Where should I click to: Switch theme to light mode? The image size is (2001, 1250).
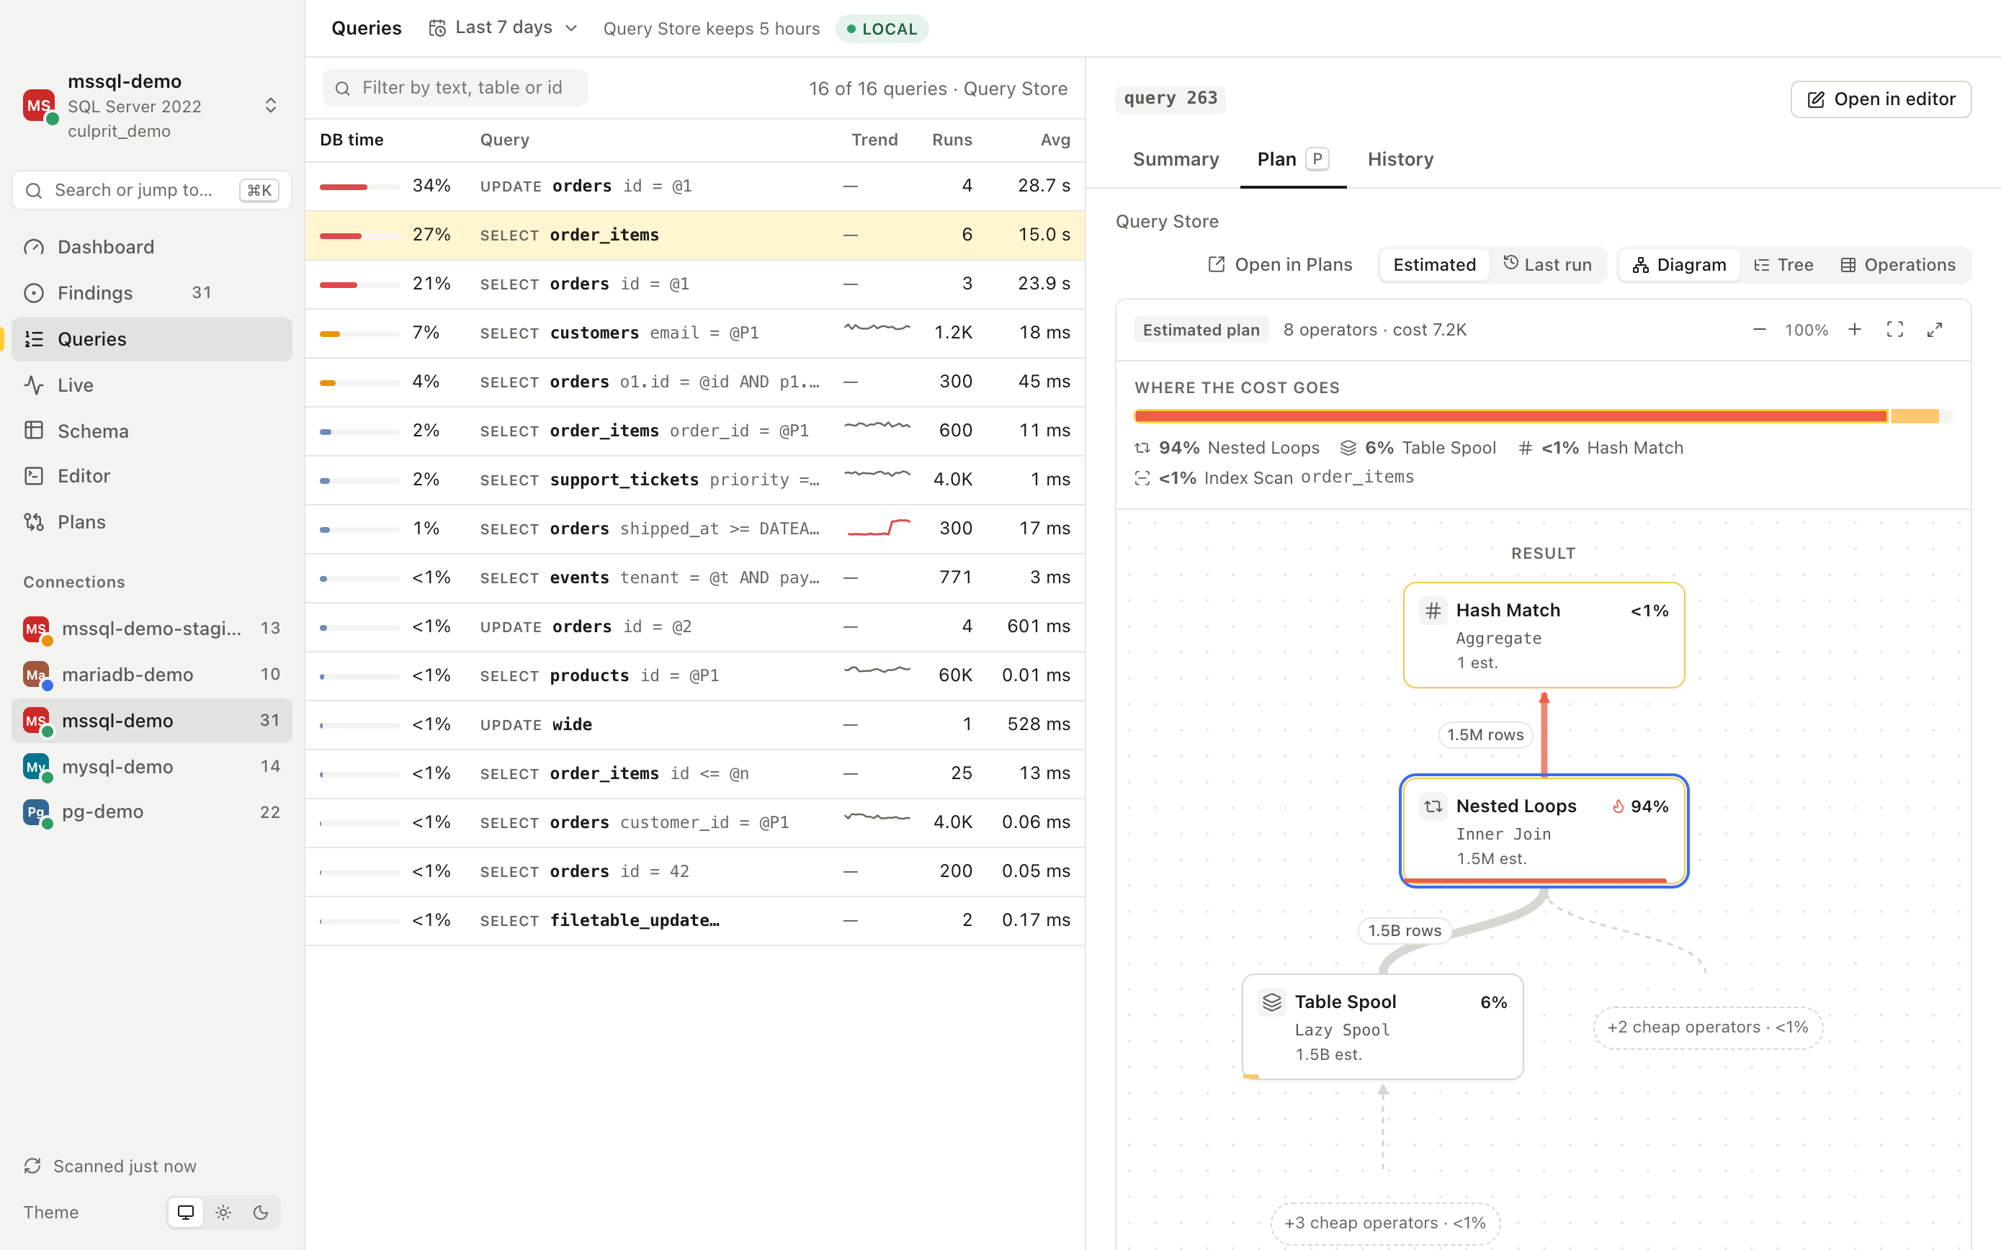[223, 1212]
